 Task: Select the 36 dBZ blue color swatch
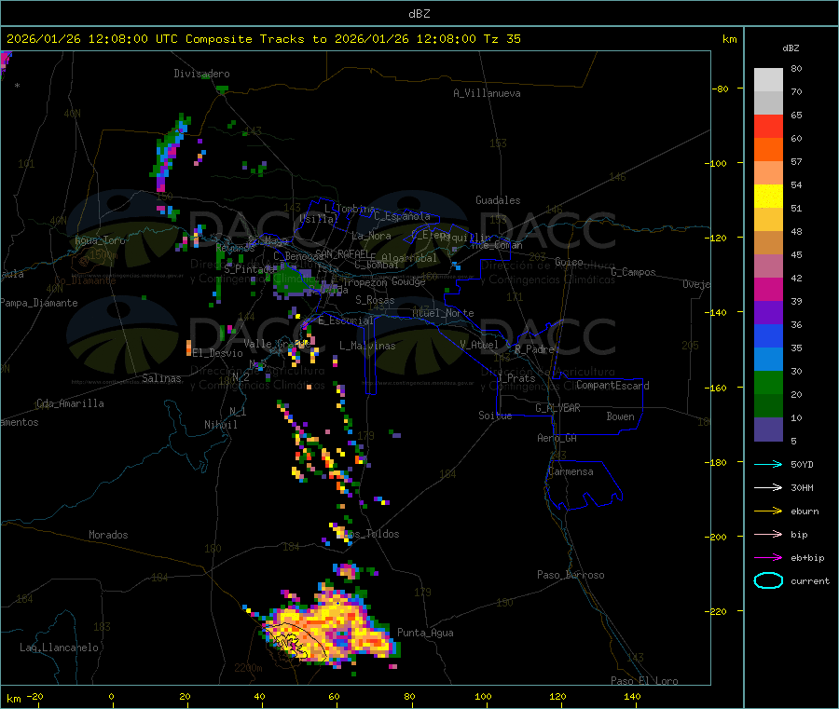tap(768, 335)
